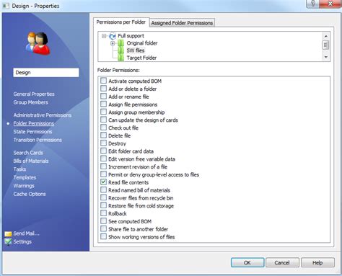This screenshot has width=342, height=276.
Task: Open Bills of Materials section
Action: (x=31, y=161)
